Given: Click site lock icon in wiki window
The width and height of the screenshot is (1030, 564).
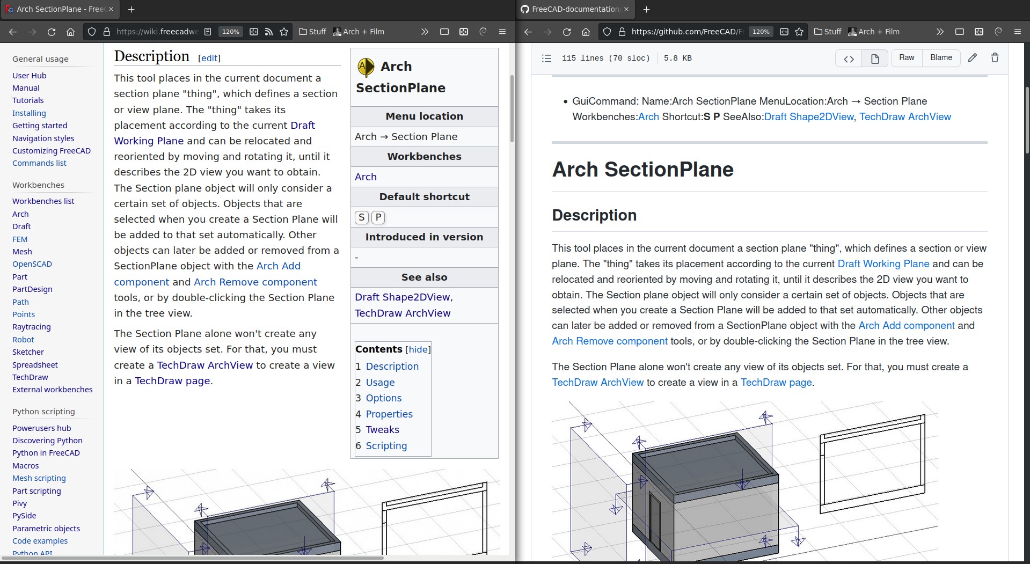Looking at the screenshot, I should [106, 32].
